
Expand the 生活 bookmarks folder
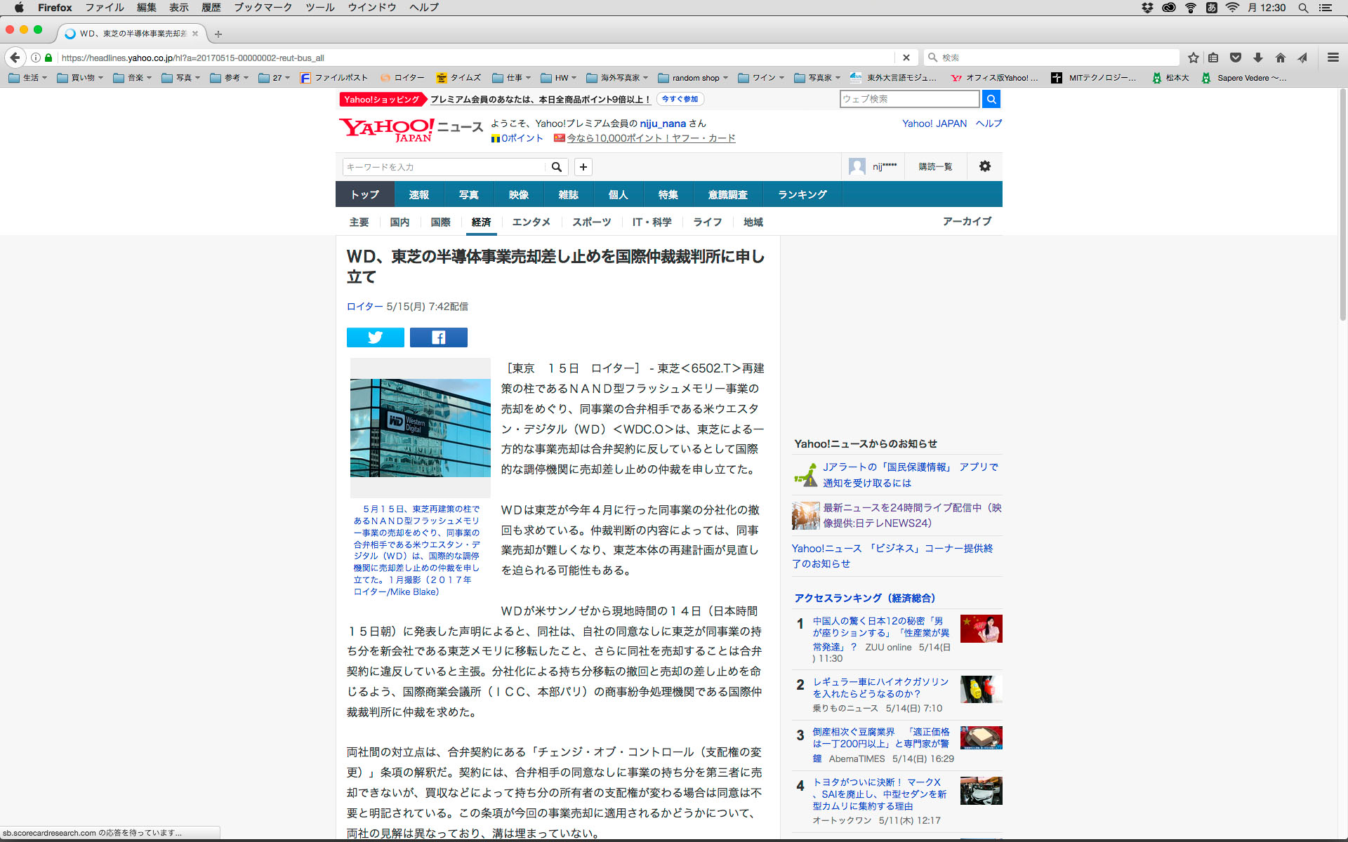coord(28,78)
